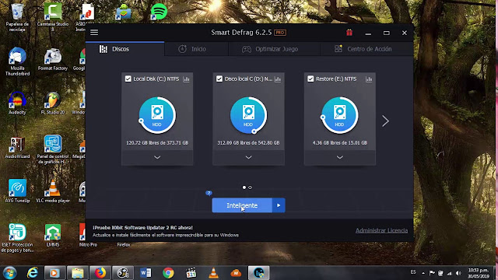The width and height of the screenshot is (498, 280).
Task: Maximize the Smart Defrag window
Action: [x=386, y=33]
